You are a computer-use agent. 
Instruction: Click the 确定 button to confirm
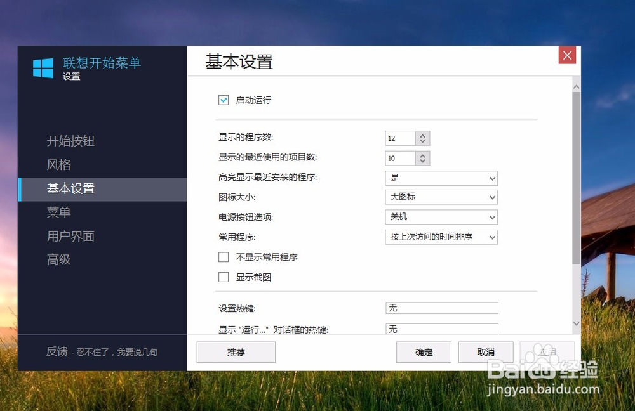click(424, 352)
